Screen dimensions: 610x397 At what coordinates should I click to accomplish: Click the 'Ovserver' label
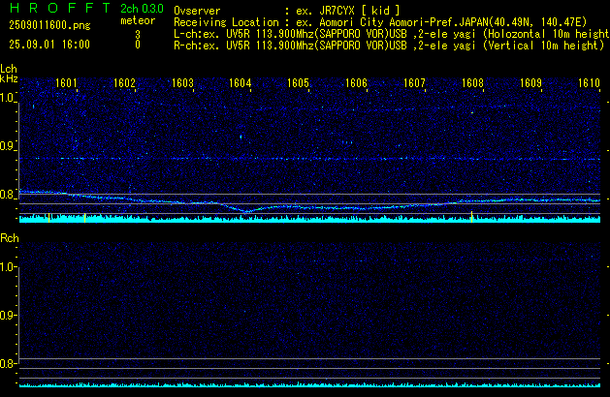(197, 11)
